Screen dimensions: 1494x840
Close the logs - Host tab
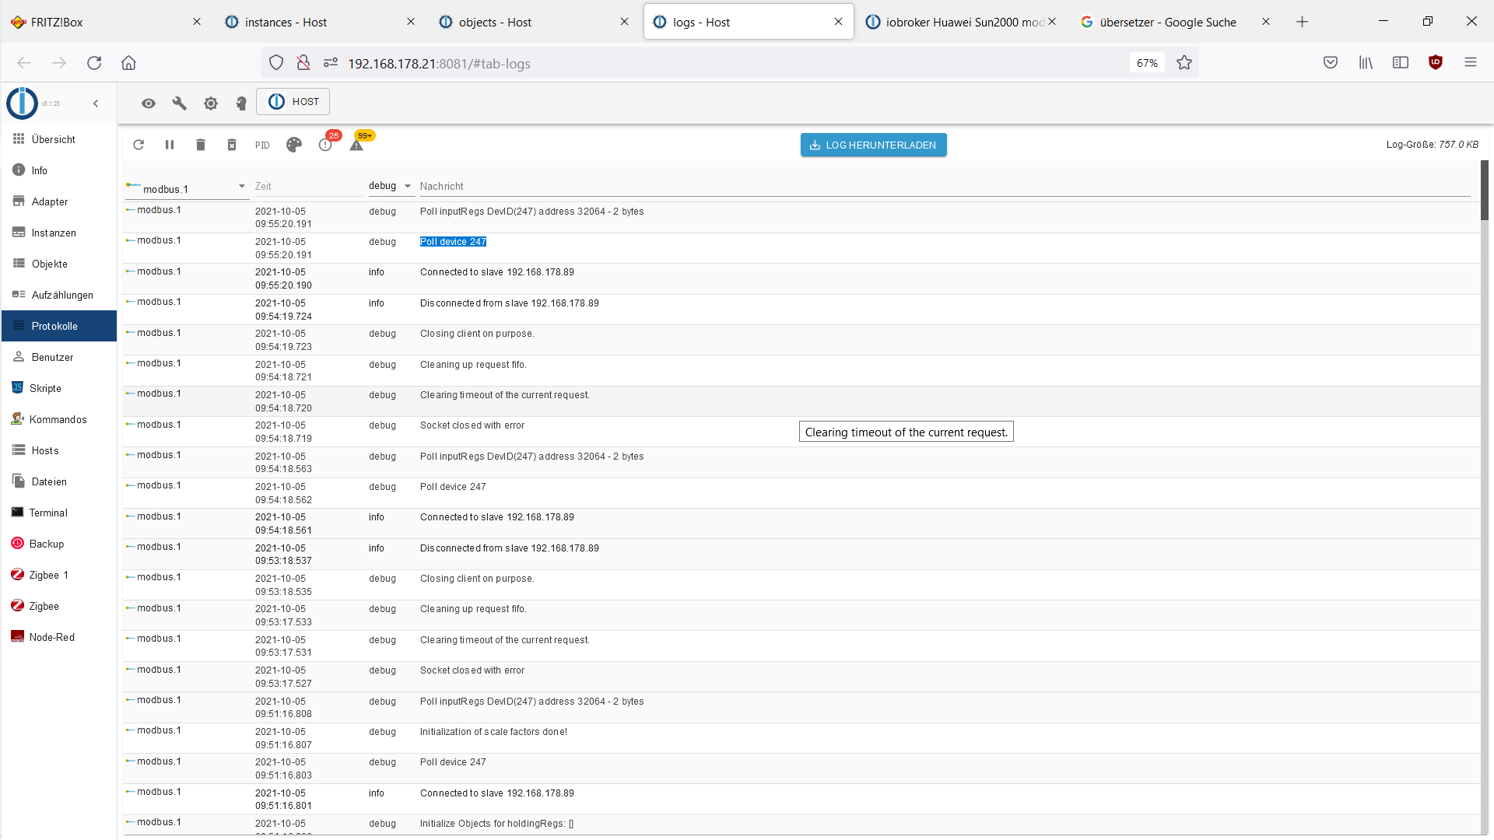coord(838,22)
